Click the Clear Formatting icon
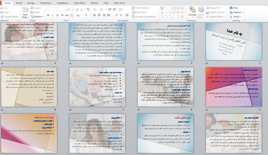268x155 pixels. click(88, 9)
